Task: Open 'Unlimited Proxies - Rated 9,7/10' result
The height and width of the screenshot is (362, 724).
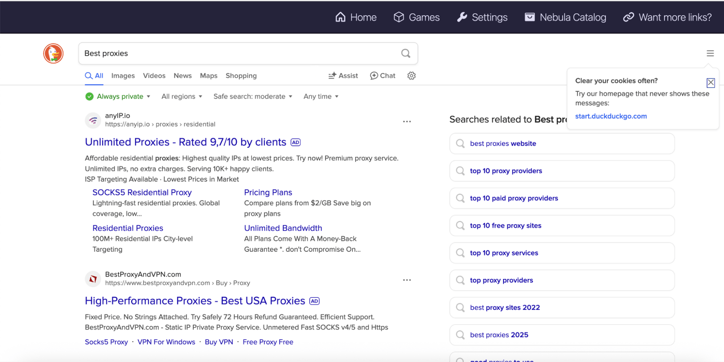Action: [186, 142]
